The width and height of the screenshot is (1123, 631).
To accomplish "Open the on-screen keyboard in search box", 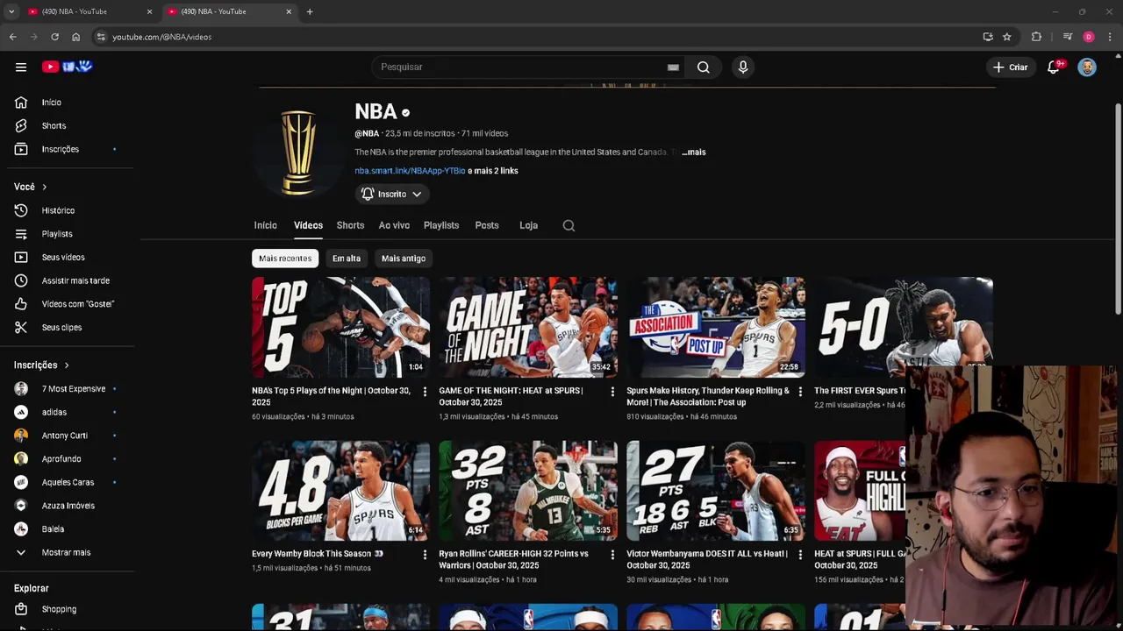I will coord(673,67).
